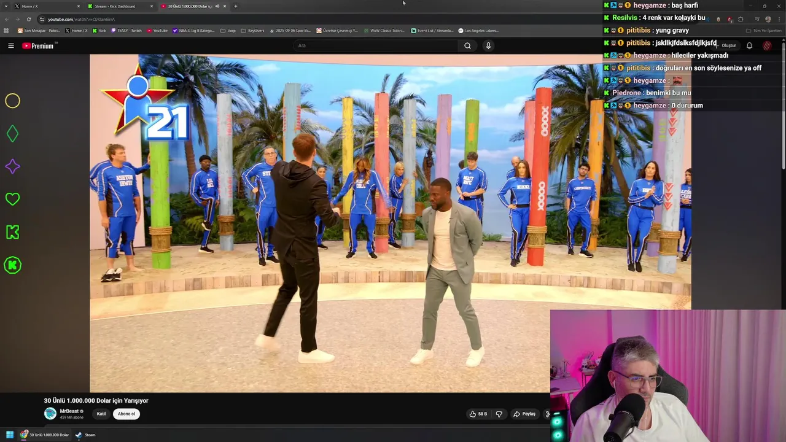Image resolution: width=786 pixels, height=442 pixels.
Task: Click the Paylaş share button
Action: [524, 414]
